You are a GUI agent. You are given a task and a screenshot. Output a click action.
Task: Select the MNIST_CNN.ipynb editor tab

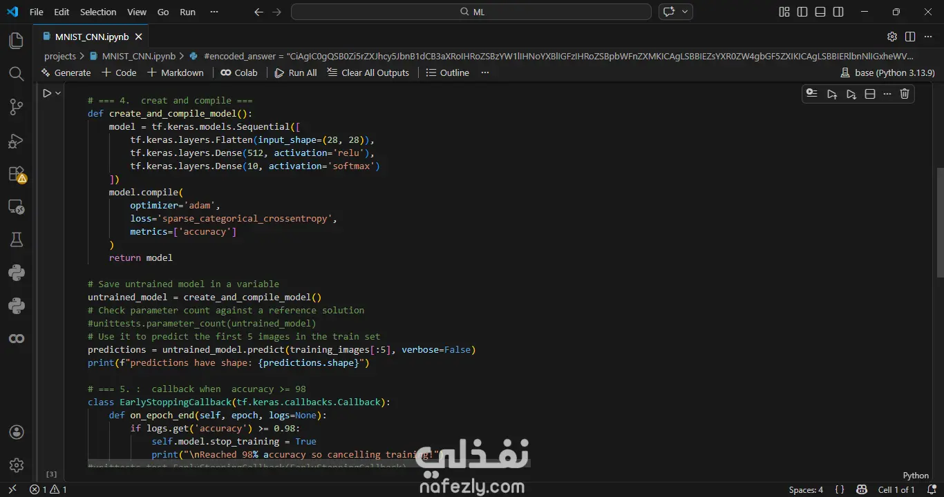coord(91,37)
